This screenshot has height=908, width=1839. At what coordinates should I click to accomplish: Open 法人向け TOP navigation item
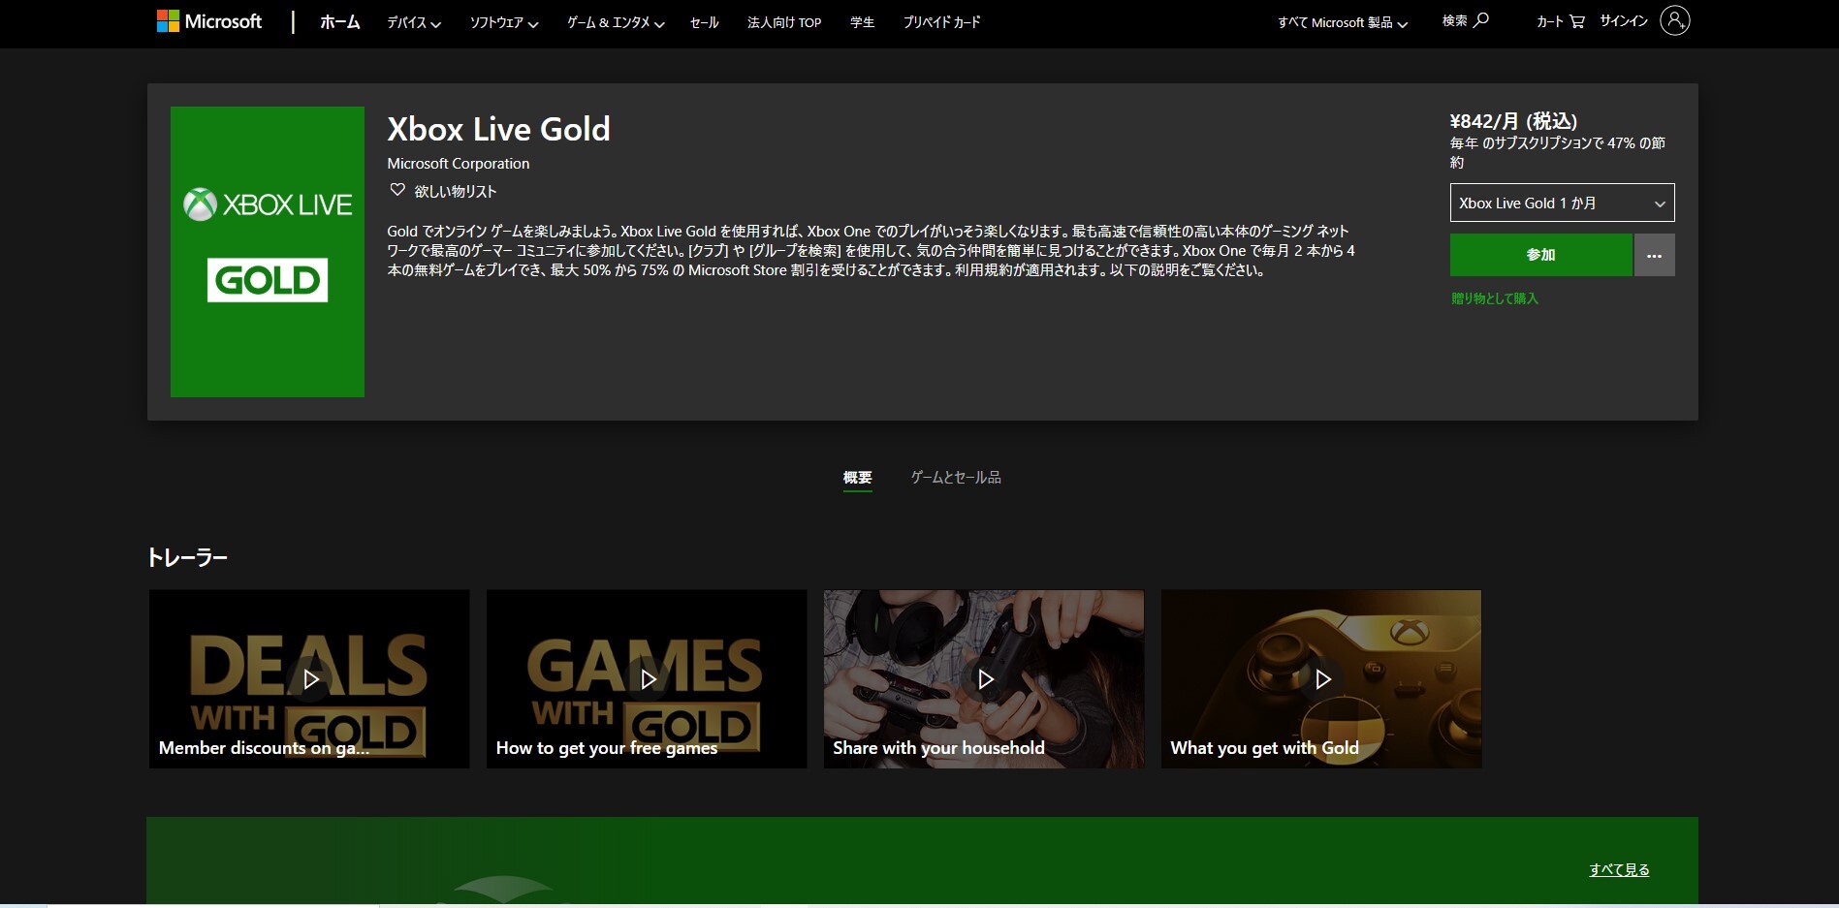pos(784,22)
